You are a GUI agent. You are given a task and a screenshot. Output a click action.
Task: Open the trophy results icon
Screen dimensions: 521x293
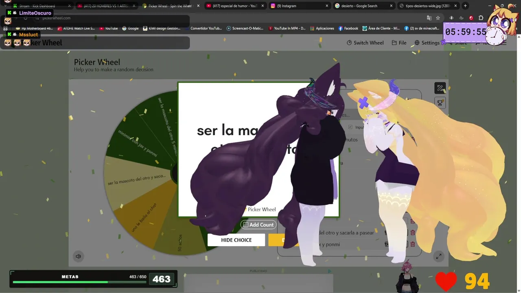tap(440, 103)
